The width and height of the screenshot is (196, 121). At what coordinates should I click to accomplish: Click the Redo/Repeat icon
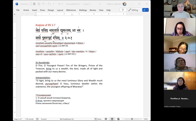pyautogui.click(x=49, y=4)
